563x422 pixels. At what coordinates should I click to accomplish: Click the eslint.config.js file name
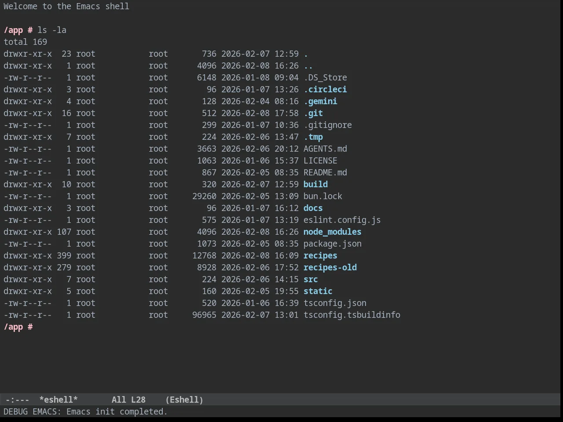(342, 220)
